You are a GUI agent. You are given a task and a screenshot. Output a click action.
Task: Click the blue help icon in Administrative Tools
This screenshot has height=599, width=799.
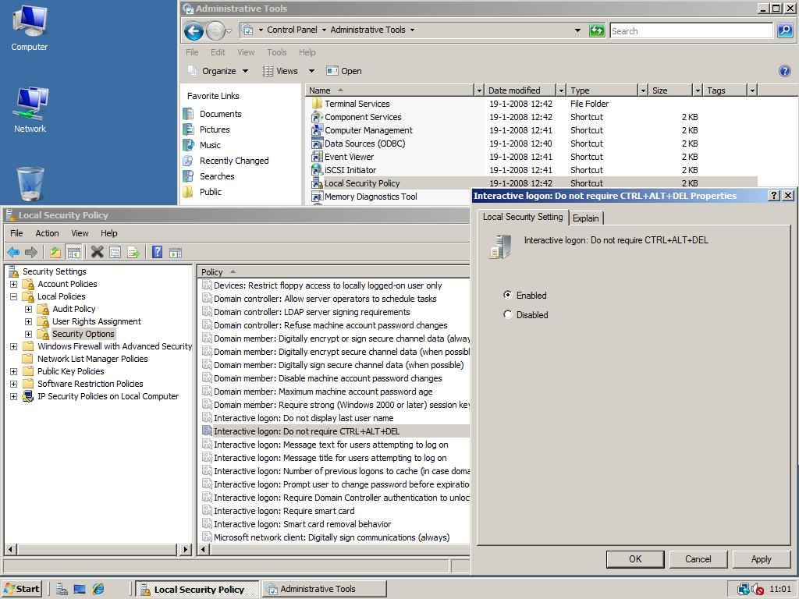click(785, 71)
